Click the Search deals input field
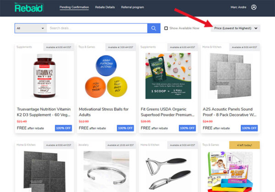The image size is (275, 192). click(97, 28)
